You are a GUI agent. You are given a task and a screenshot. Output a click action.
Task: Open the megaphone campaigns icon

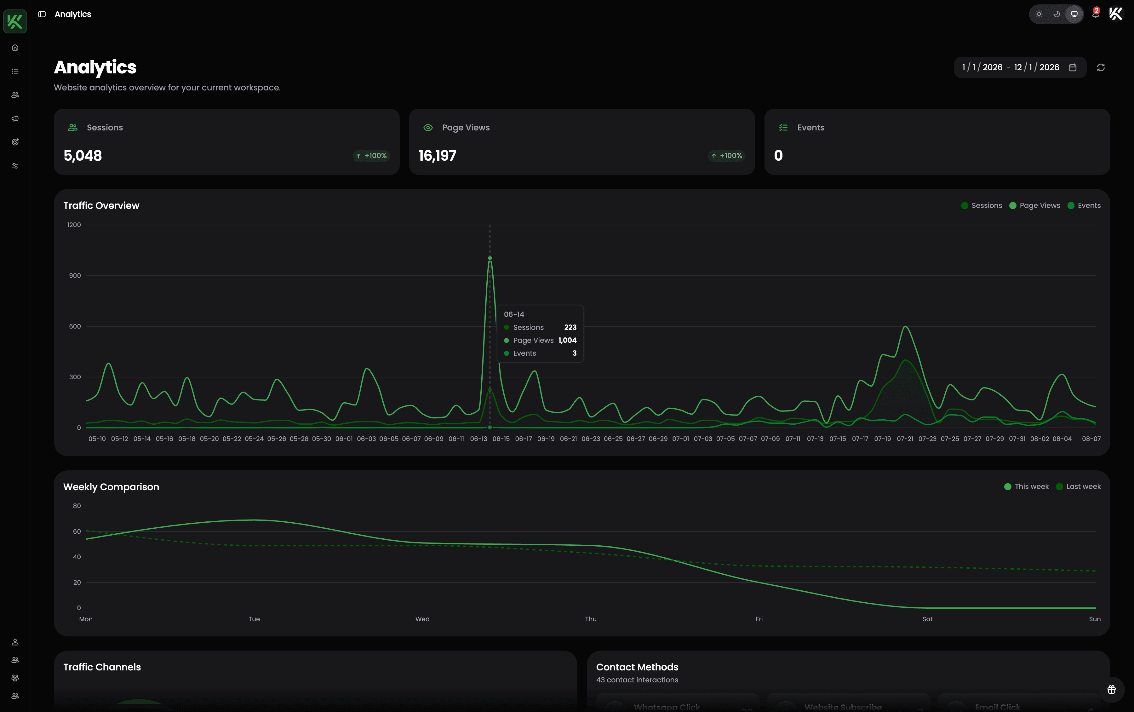[x=15, y=118]
